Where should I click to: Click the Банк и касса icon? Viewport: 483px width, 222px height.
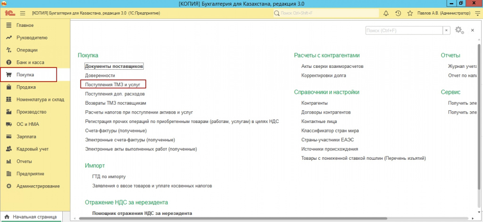point(9,62)
